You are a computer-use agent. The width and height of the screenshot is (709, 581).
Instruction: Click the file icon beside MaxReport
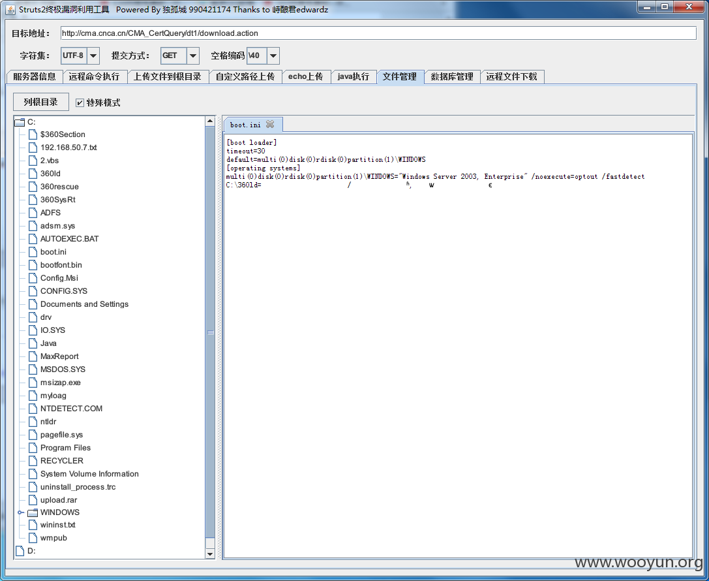click(x=33, y=356)
